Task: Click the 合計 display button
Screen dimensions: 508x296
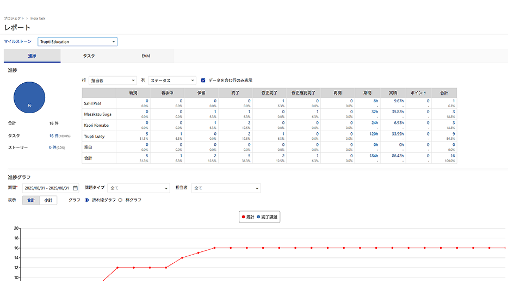Action: coord(31,200)
